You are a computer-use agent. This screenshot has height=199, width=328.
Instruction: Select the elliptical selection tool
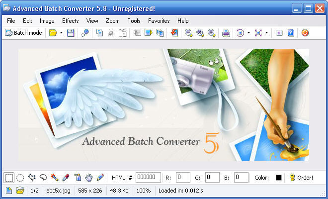[x=20, y=178]
